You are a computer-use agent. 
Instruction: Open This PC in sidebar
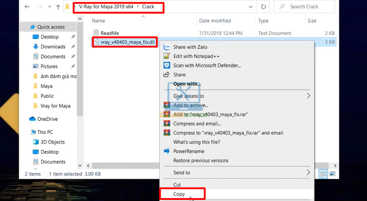(x=45, y=132)
